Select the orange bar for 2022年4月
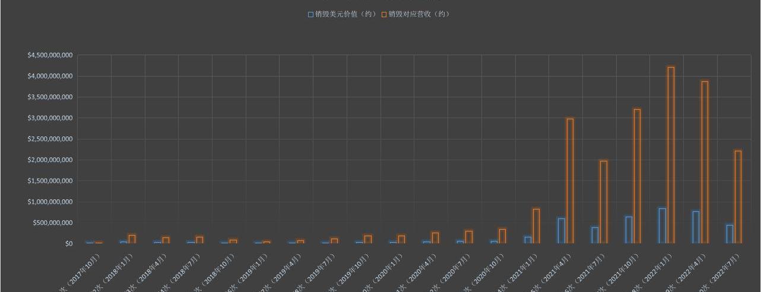This screenshot has height=292, width=761. pos(705,161)
